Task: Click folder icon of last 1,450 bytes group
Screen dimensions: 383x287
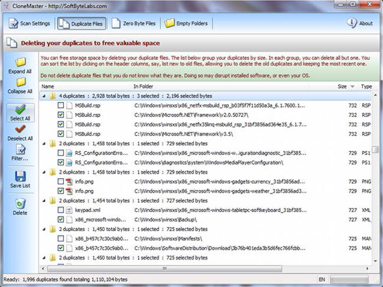Action: 53,258
